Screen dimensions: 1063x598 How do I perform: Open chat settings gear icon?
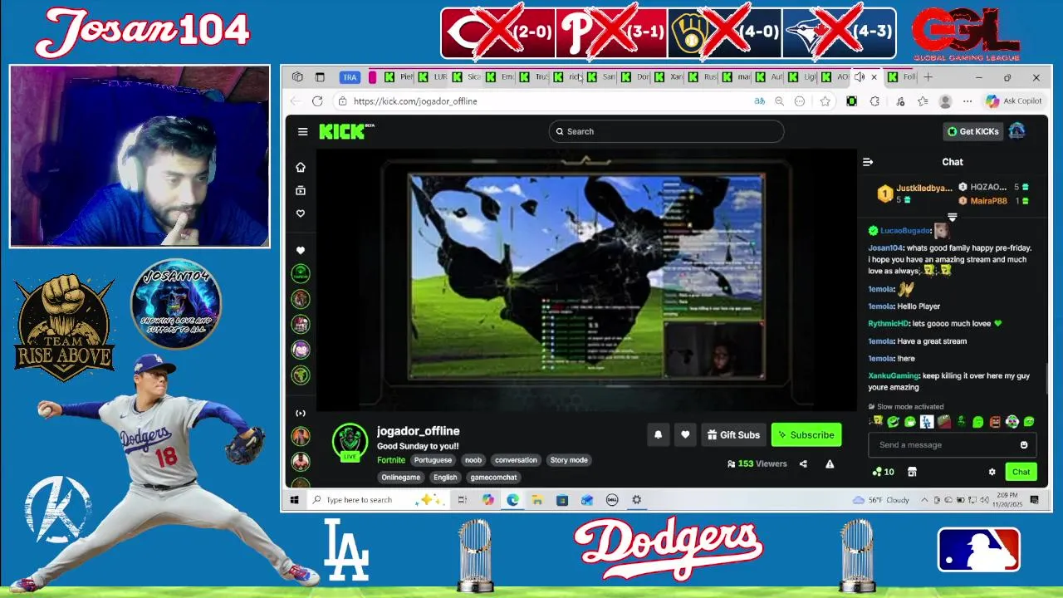(992, 472)
